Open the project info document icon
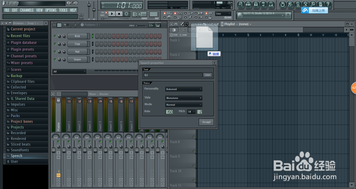Viewport: 356px width, 189px height. click(320, 4)
